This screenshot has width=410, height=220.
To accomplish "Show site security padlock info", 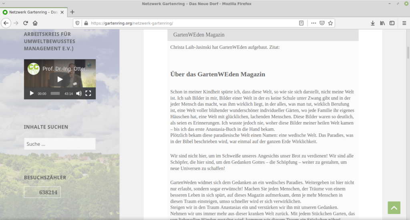I will click(86, 23).
